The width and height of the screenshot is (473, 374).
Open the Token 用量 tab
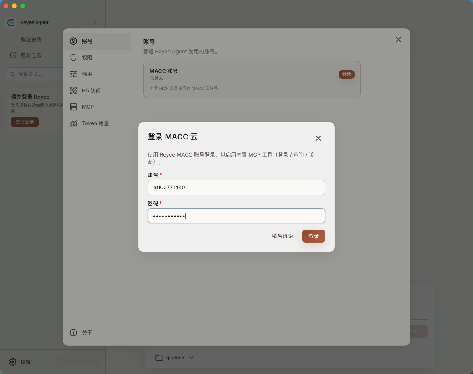(97, 123)
